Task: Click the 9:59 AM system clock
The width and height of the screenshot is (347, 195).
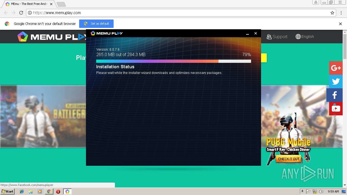Action: click(x=333, y=191)
